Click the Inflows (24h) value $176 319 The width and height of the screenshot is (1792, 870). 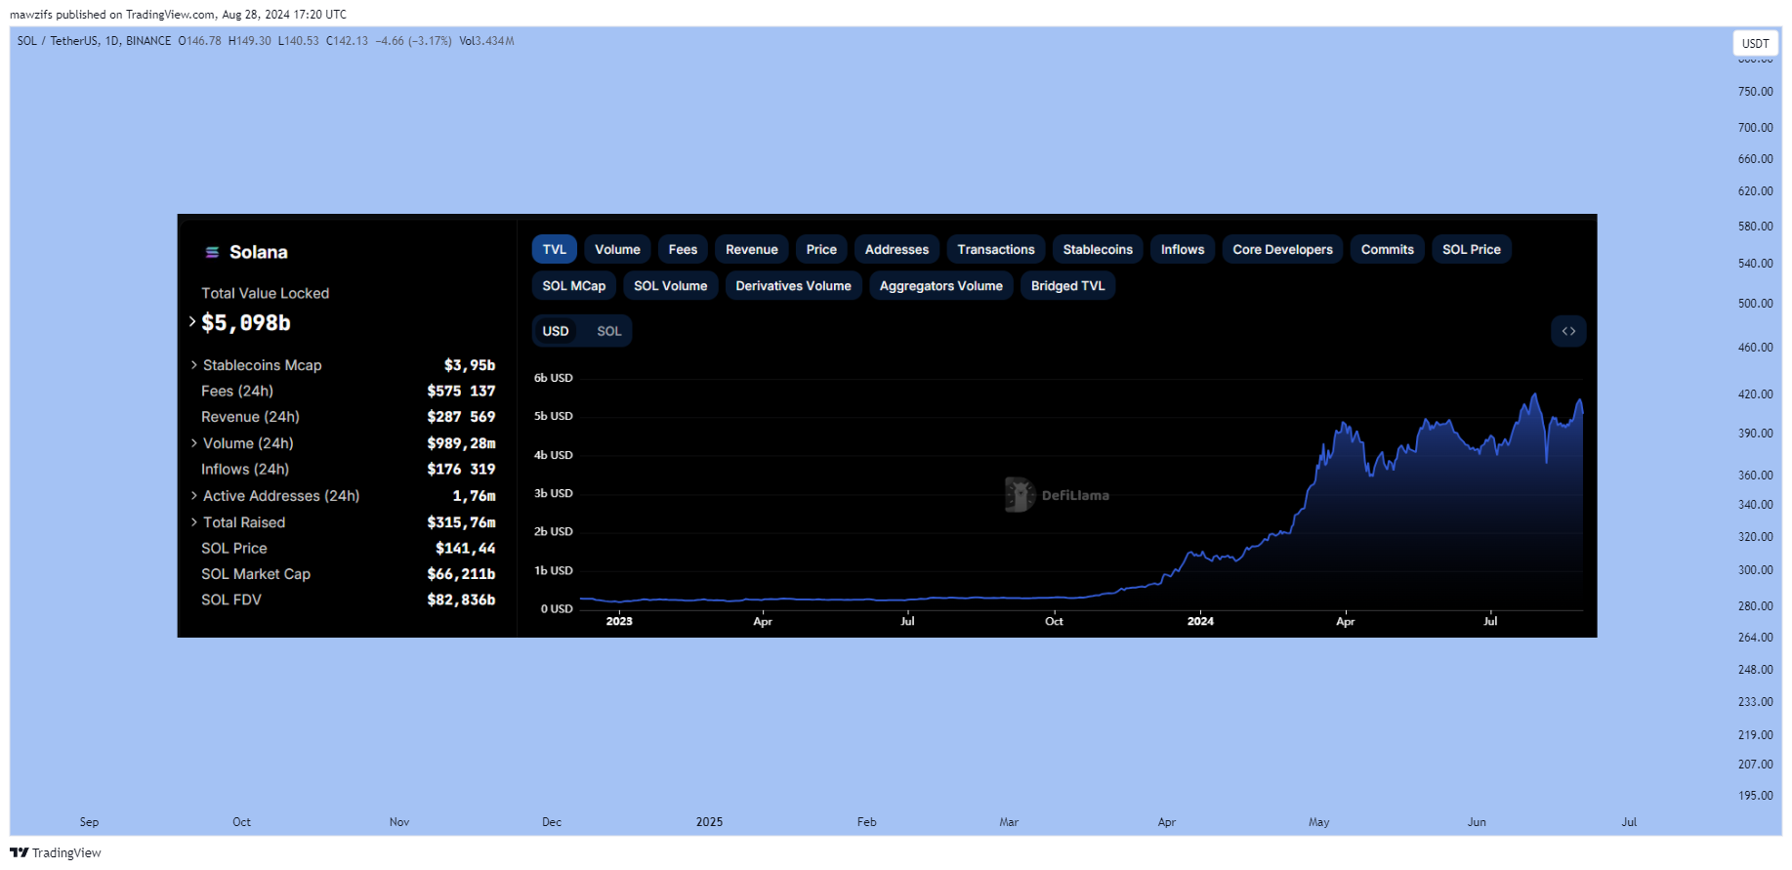coord(461,469)
